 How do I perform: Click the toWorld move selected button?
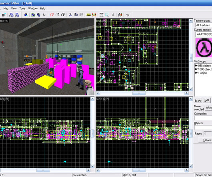click(209, 108)
